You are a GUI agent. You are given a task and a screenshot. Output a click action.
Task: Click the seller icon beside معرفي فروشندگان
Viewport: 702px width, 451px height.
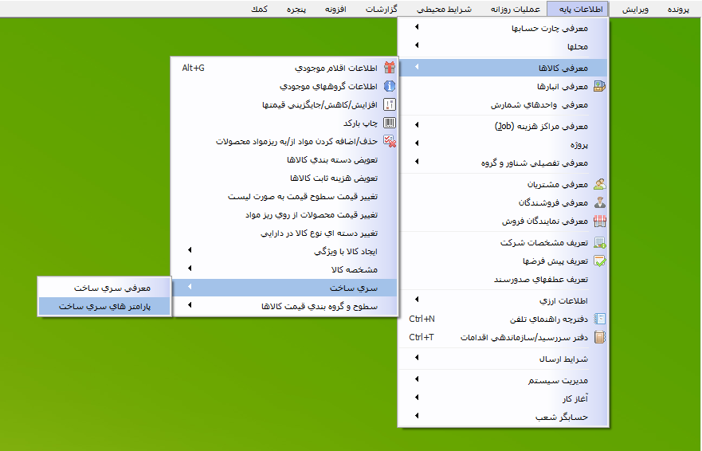click(x=599, y=202)
